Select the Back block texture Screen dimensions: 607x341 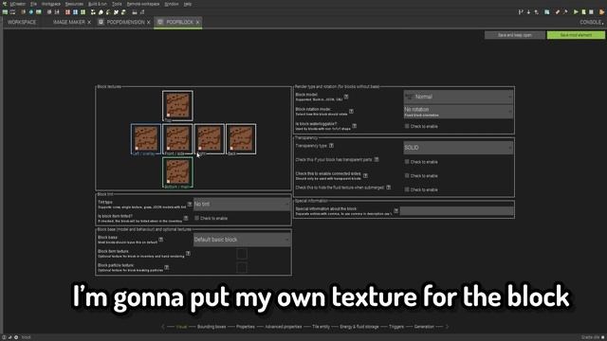pos(241,139)
